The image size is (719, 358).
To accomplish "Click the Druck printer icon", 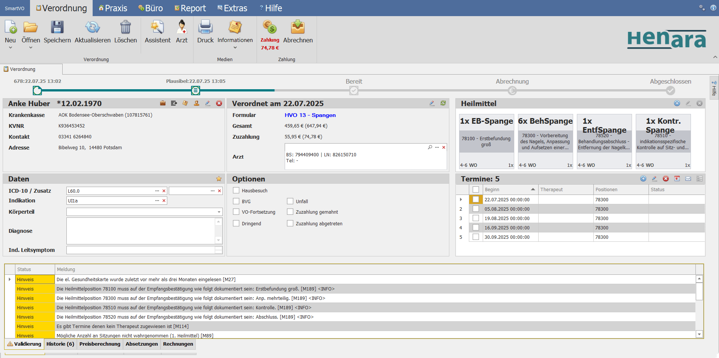I will (x=205, y=27).
